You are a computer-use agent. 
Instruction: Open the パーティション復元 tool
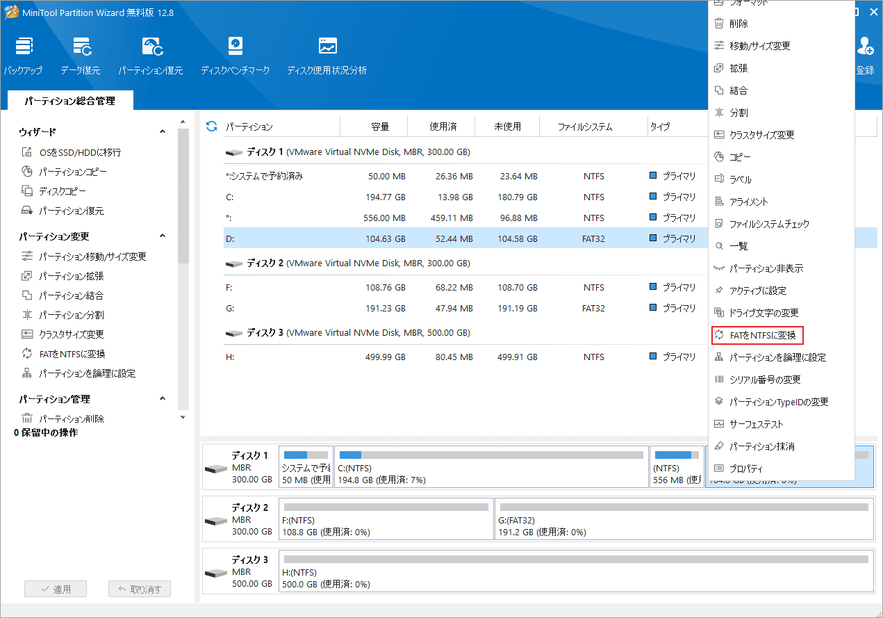point(151,56)
